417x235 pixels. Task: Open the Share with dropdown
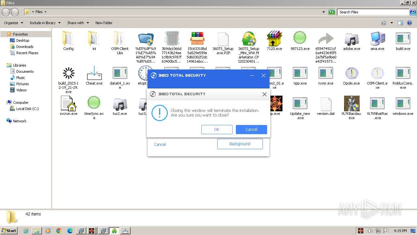pyautogui.click(x=78, y=23)
